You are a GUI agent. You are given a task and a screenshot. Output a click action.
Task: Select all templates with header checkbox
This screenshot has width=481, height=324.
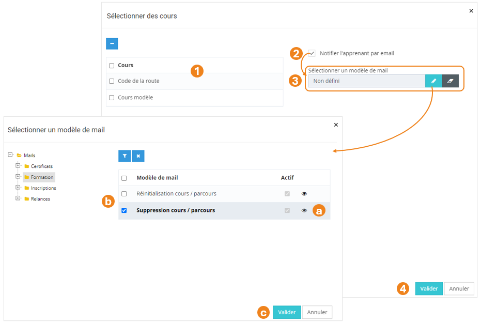point(124,178)
